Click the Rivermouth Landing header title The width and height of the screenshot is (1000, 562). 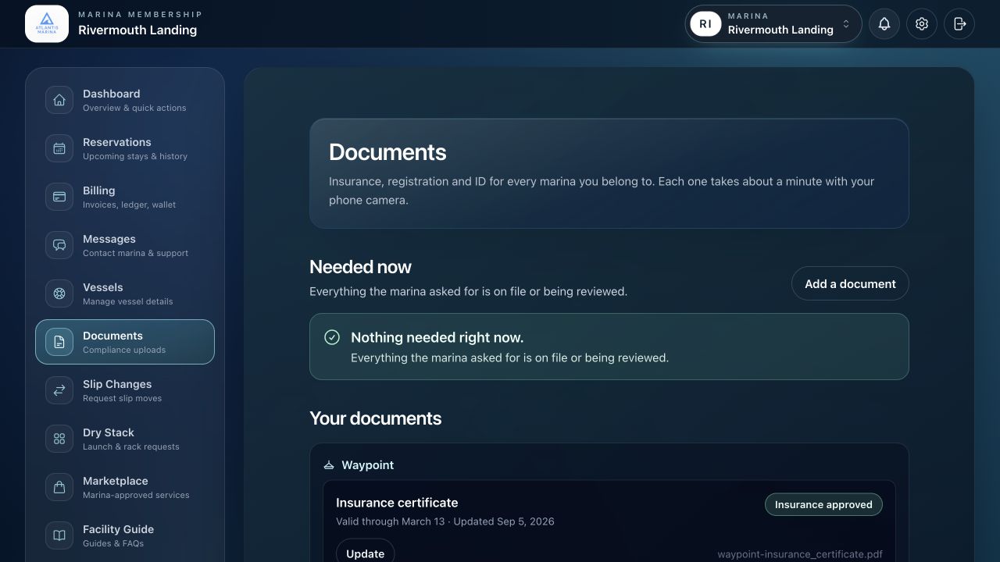tap(137, 30)
